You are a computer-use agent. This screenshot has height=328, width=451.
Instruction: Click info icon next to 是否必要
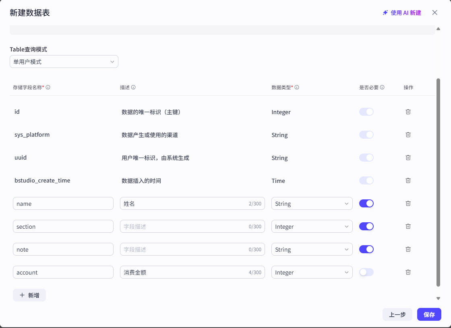pyautogui.click(x=382, y=87)
